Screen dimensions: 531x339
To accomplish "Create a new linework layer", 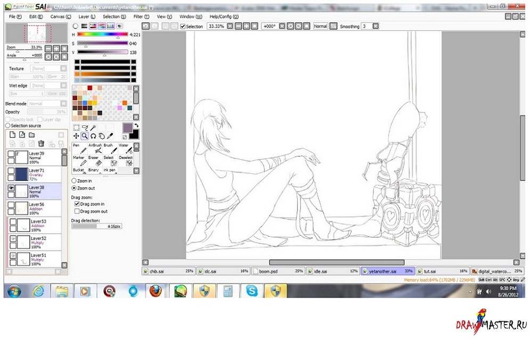I will [x=22, y=135].
